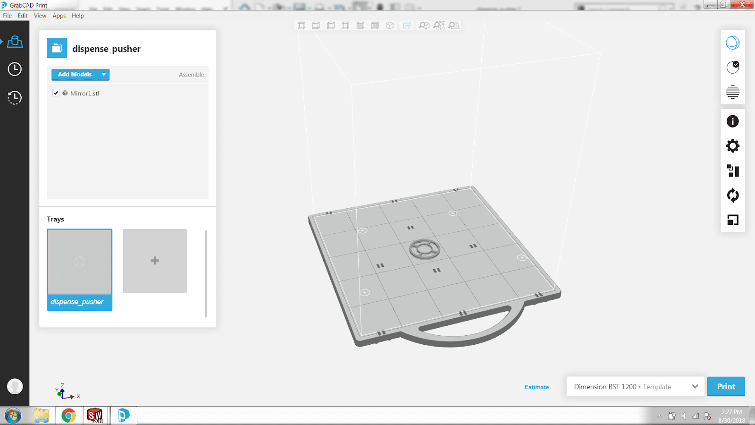Open Chrome from the Windows taskbar
This screenshot has width=755, height=425.
point(68,416)
